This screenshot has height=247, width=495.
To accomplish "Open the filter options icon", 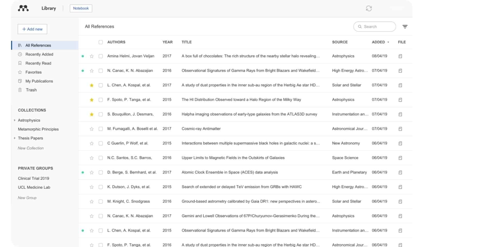I will 405,27.
